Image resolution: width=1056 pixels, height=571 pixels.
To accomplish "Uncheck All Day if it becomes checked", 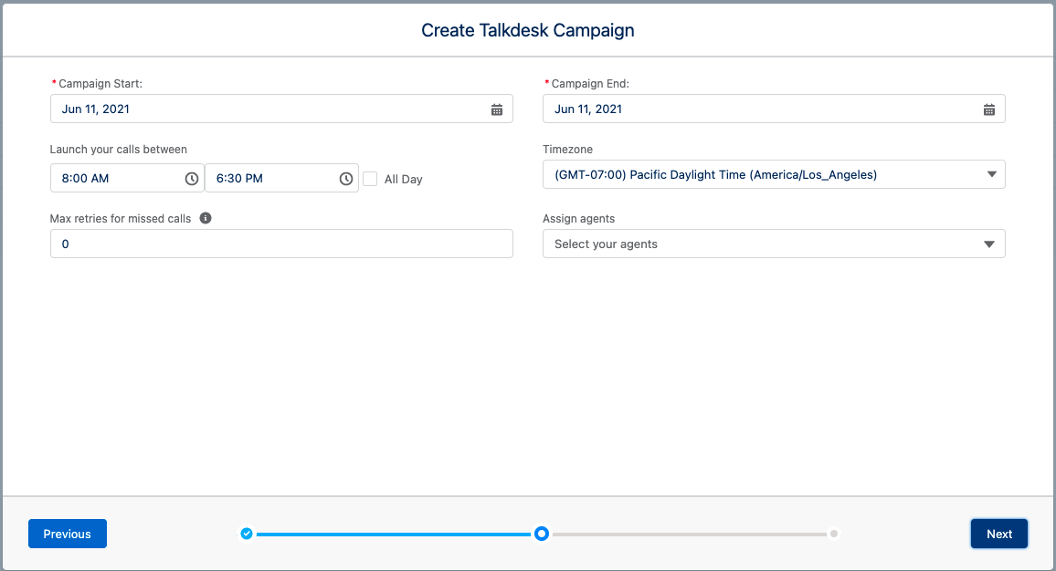I will 369,178.
